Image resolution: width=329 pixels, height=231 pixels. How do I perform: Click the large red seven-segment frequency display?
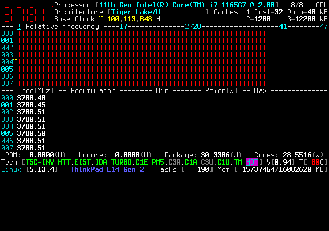coord(25,13)
